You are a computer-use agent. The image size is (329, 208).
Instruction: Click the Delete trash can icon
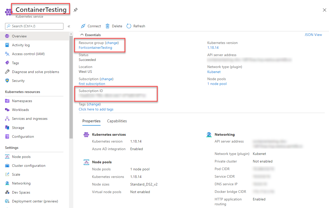[x=108, y=26]
